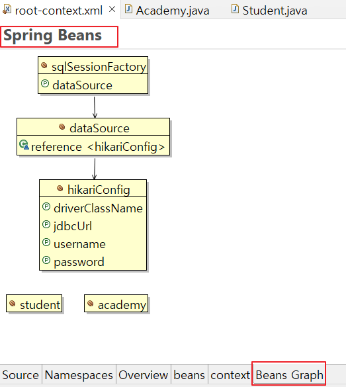Switch to the Academy.java editor tab
The width and height of the screenshot is (346, 387).
[167, 10]
